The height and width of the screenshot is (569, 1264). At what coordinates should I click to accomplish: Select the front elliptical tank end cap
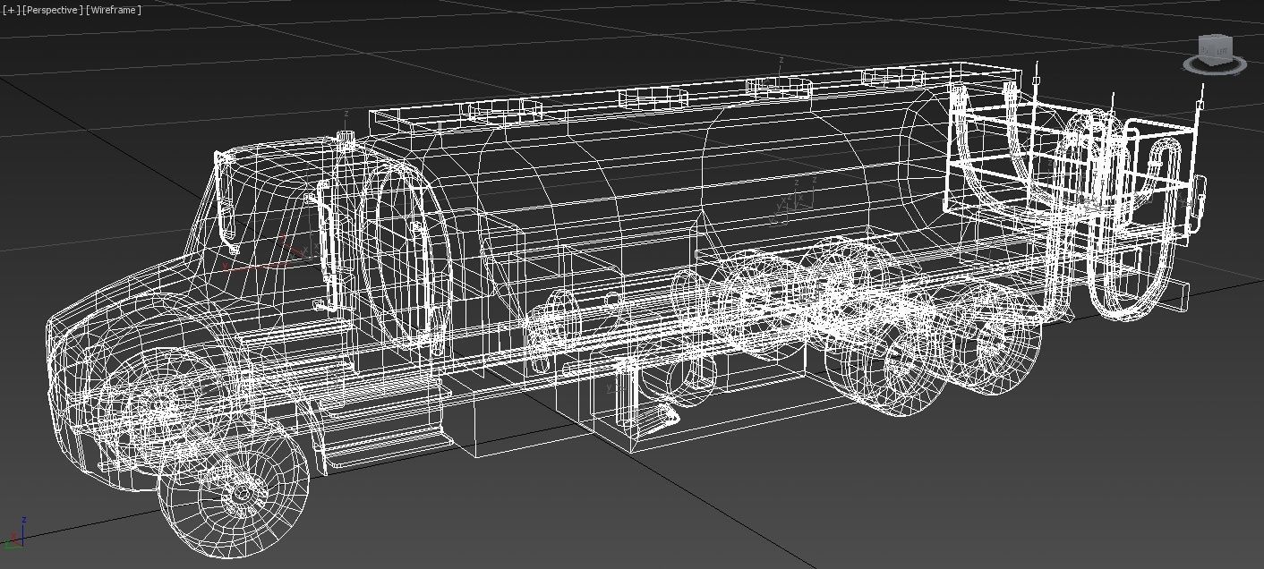(x=406, y=255)
